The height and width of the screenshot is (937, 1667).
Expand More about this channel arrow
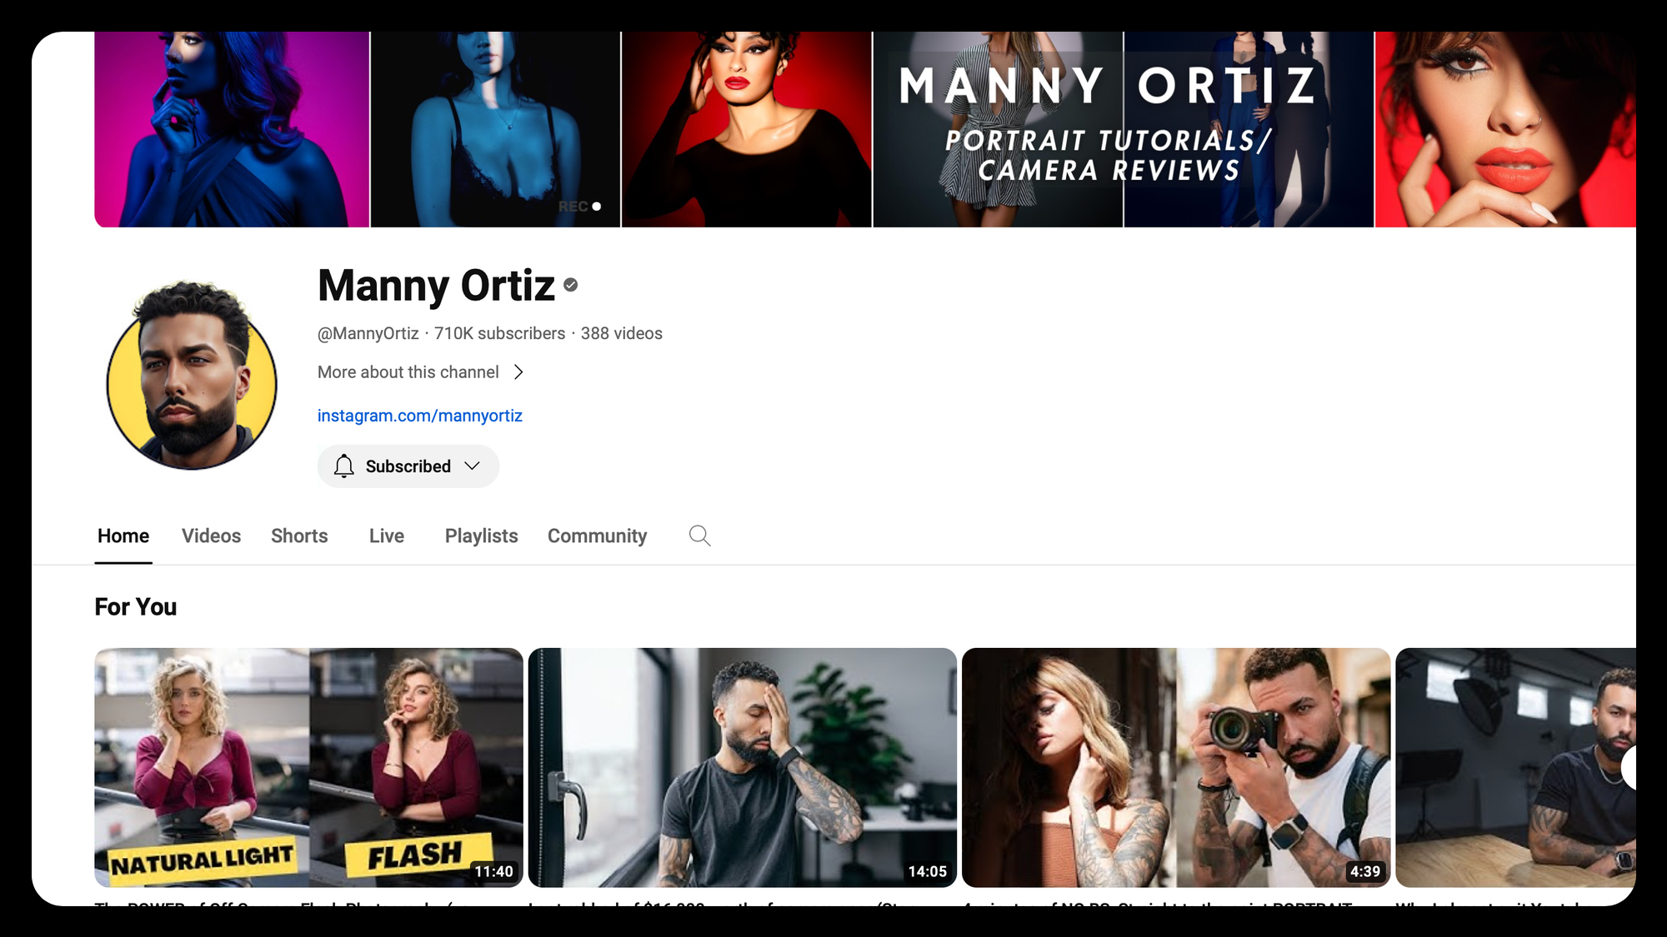click(518, 372)
